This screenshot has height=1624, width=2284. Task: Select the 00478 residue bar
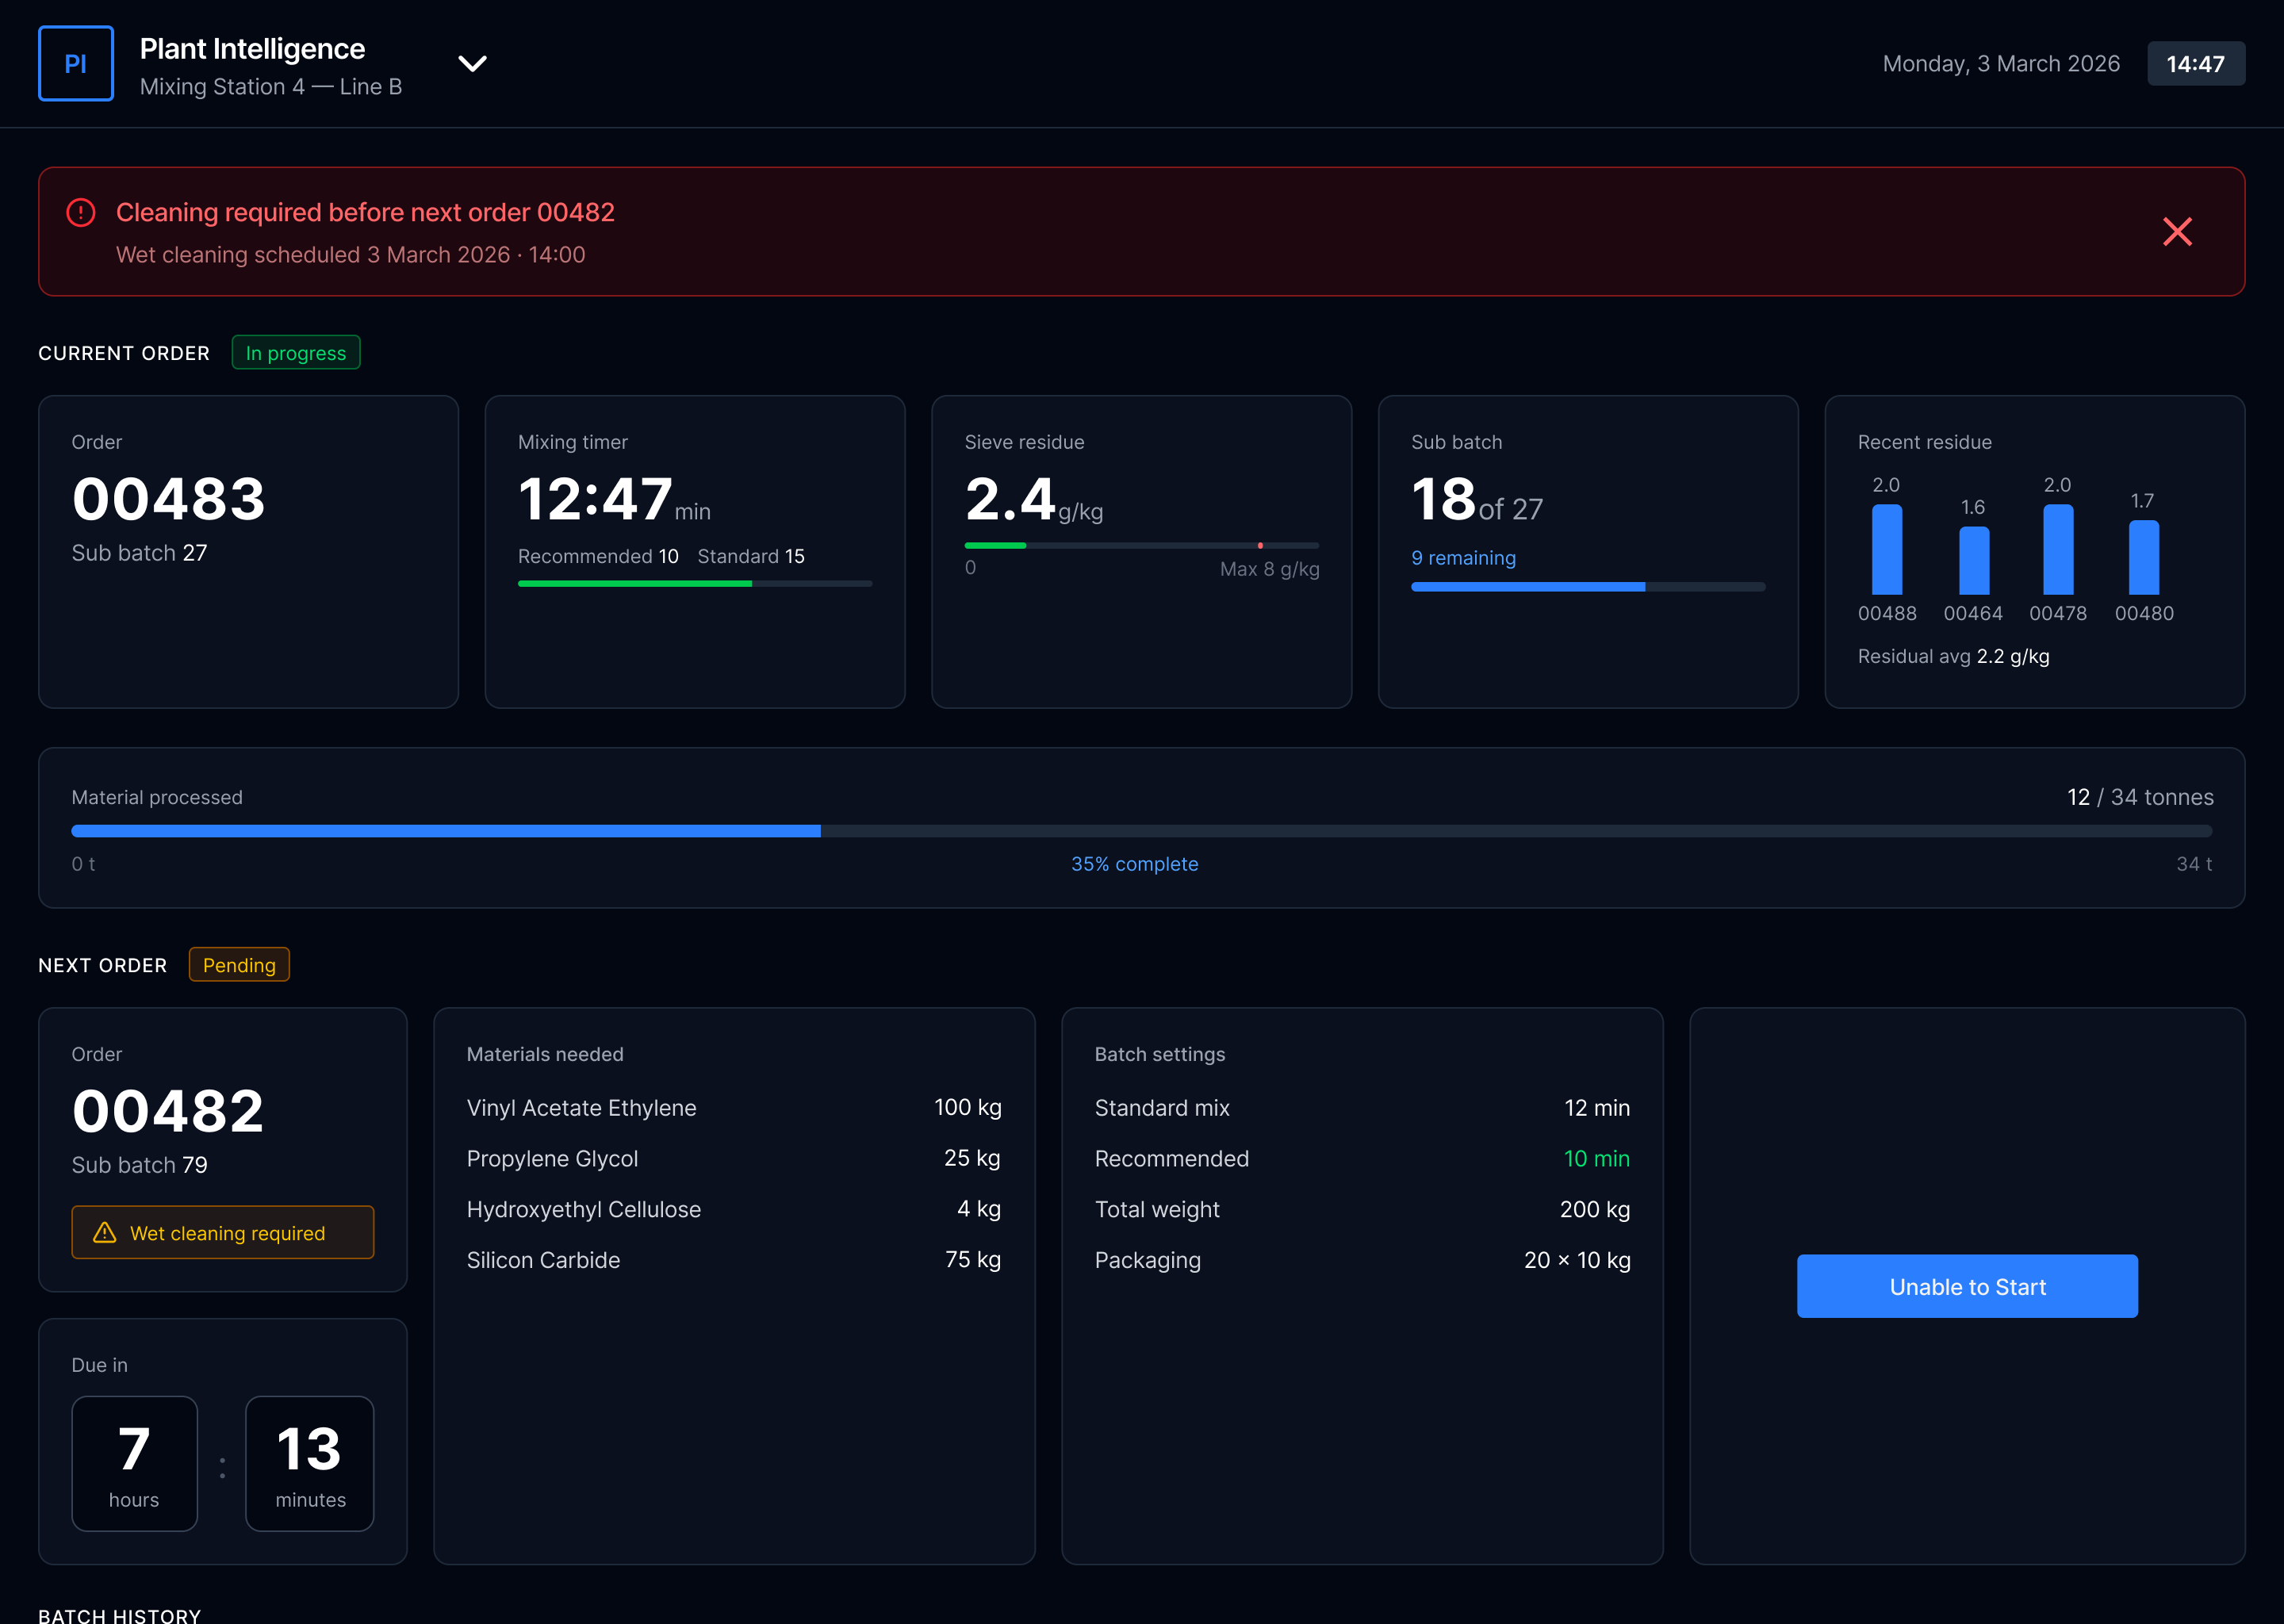pyautogui.click(x=2057, y=550)
